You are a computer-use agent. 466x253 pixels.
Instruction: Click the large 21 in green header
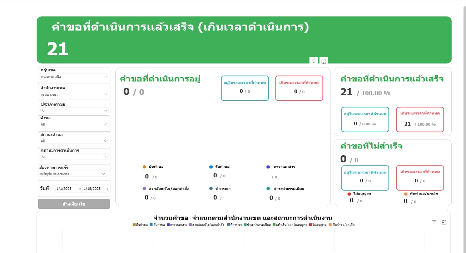click(x=58, y=49)
